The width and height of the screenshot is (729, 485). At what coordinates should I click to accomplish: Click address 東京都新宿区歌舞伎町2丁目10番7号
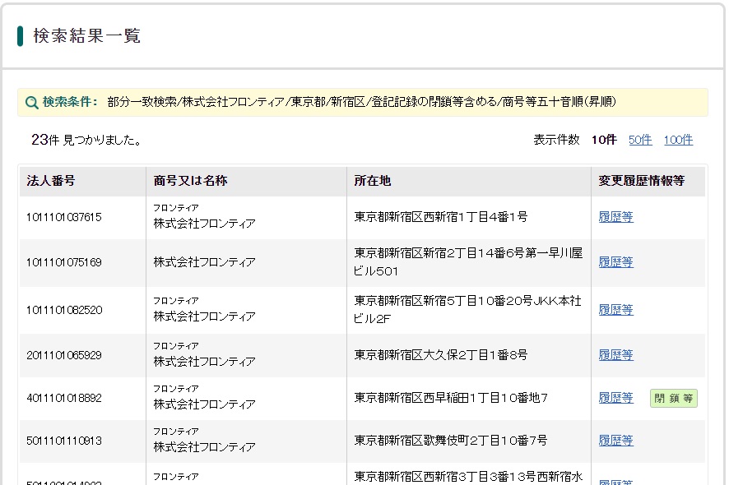pyautogui.click(x=451, y=441)
